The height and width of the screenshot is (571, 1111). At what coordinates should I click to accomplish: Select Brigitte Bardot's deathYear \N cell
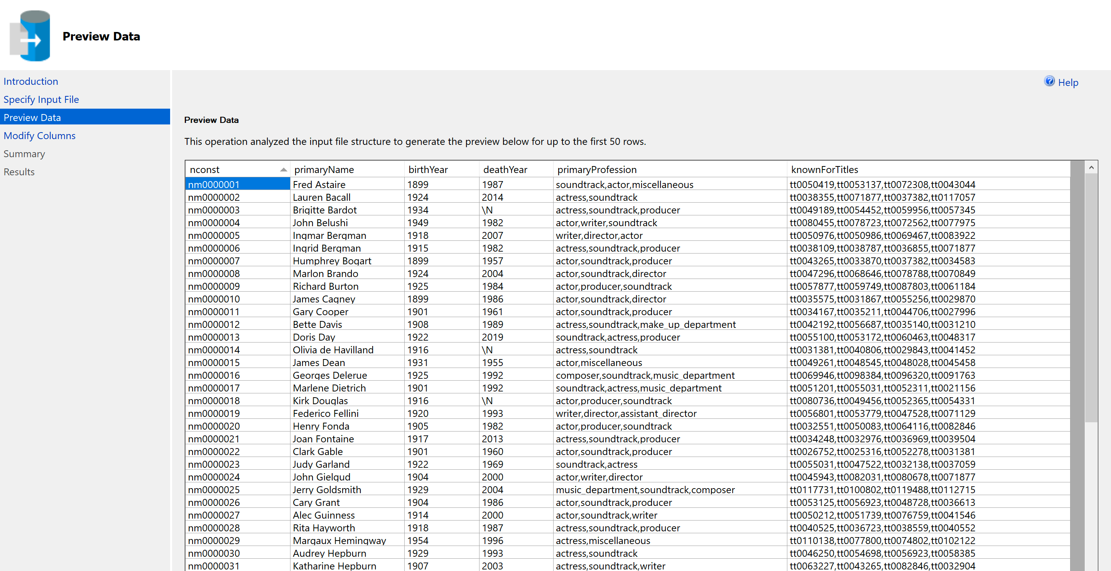click(x=487, y=210)
